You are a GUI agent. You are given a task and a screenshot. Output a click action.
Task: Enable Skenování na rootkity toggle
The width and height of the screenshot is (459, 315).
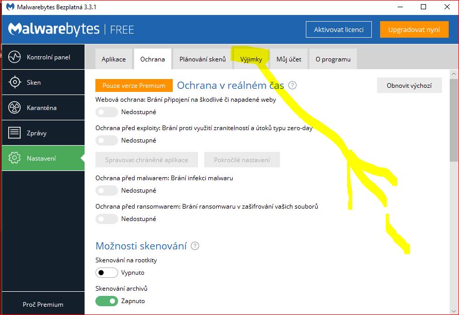(107, 273)
